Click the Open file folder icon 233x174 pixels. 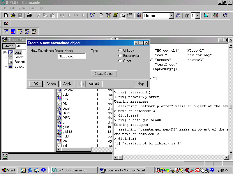[13, 16]
